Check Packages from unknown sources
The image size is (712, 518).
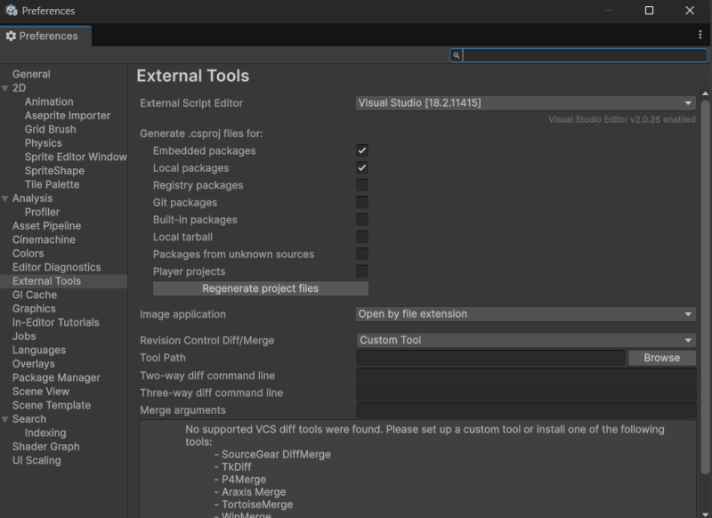pyautogui.click(x=362, y=255)
